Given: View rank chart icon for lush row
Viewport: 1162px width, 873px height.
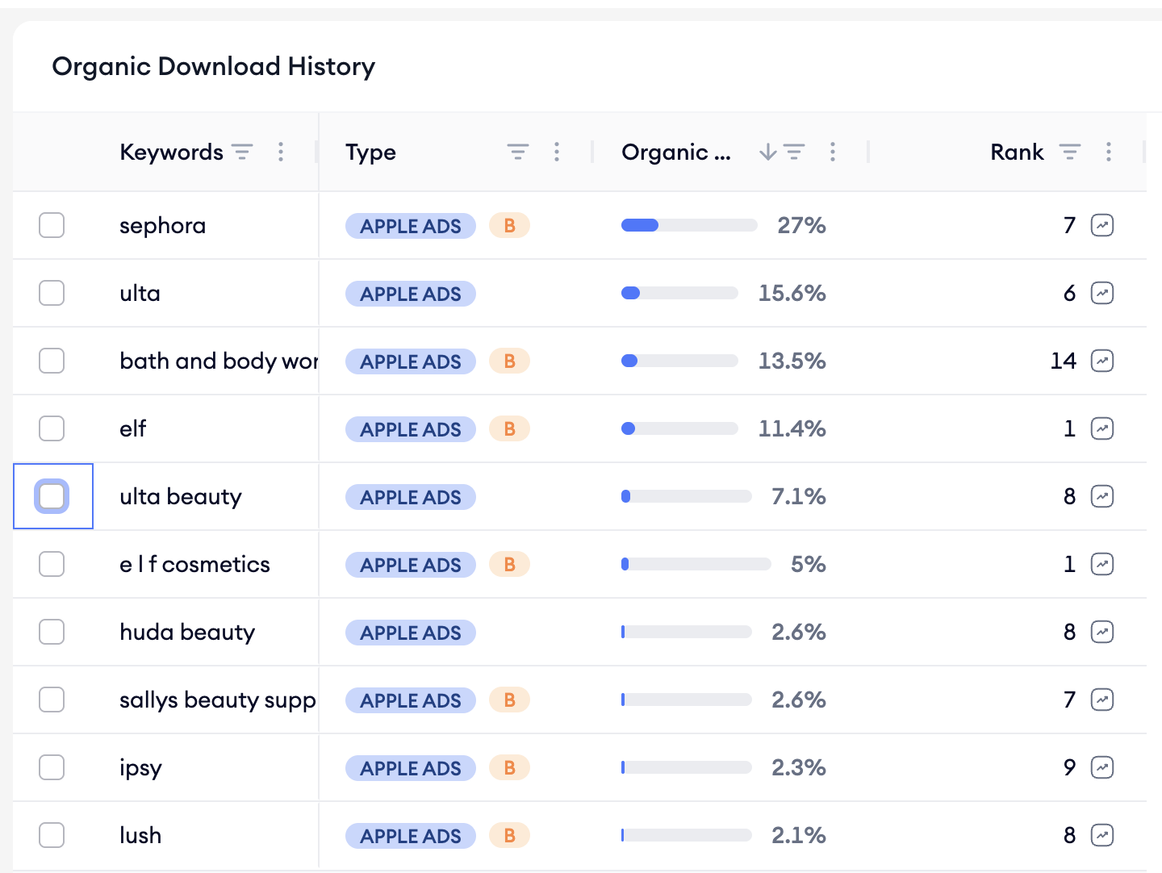Looking at the screenshot, I should pyautogui.click(x=1101, y=835).
